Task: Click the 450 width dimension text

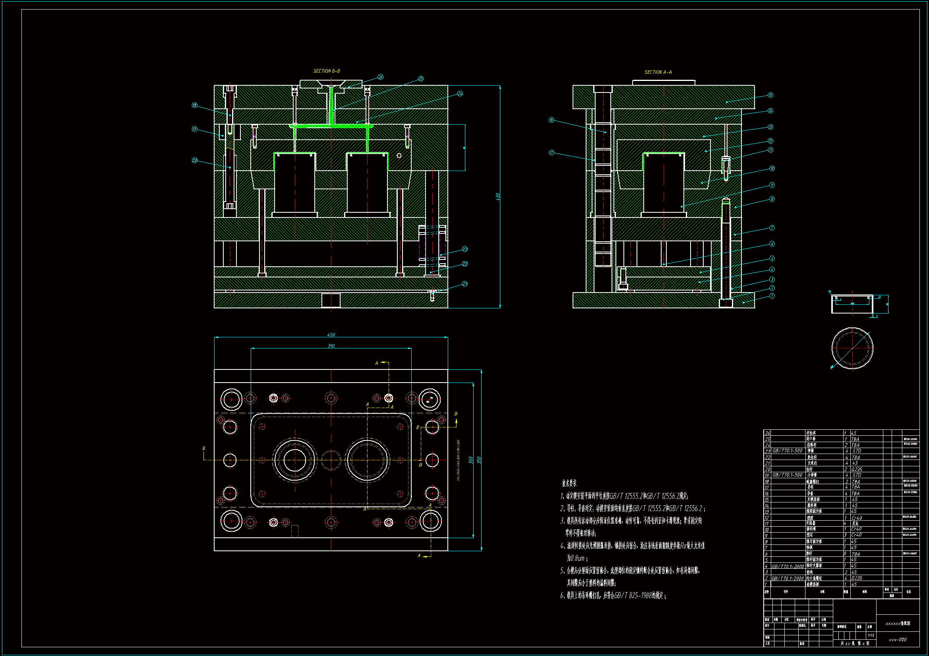Action: [331, 335]
